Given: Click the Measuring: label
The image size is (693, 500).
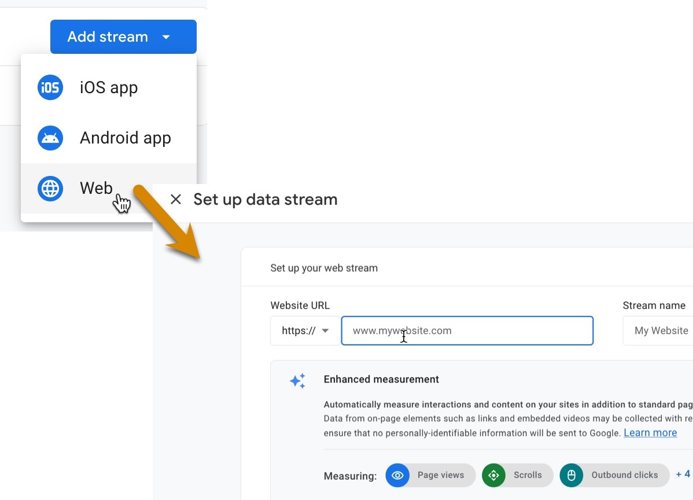Looking at the screenshot, I should 350,476.
